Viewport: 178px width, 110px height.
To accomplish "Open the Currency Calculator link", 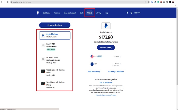I will [116, 72].
